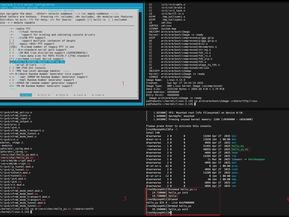The width and height of the screenshot is (289, 217).
Task: Toggle /dev/kmem virtual device support
Action: [x=36, y=59]
